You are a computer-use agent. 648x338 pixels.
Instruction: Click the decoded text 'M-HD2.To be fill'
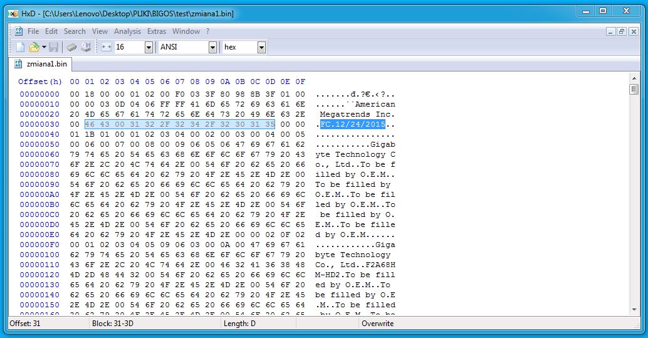[355, 275]
